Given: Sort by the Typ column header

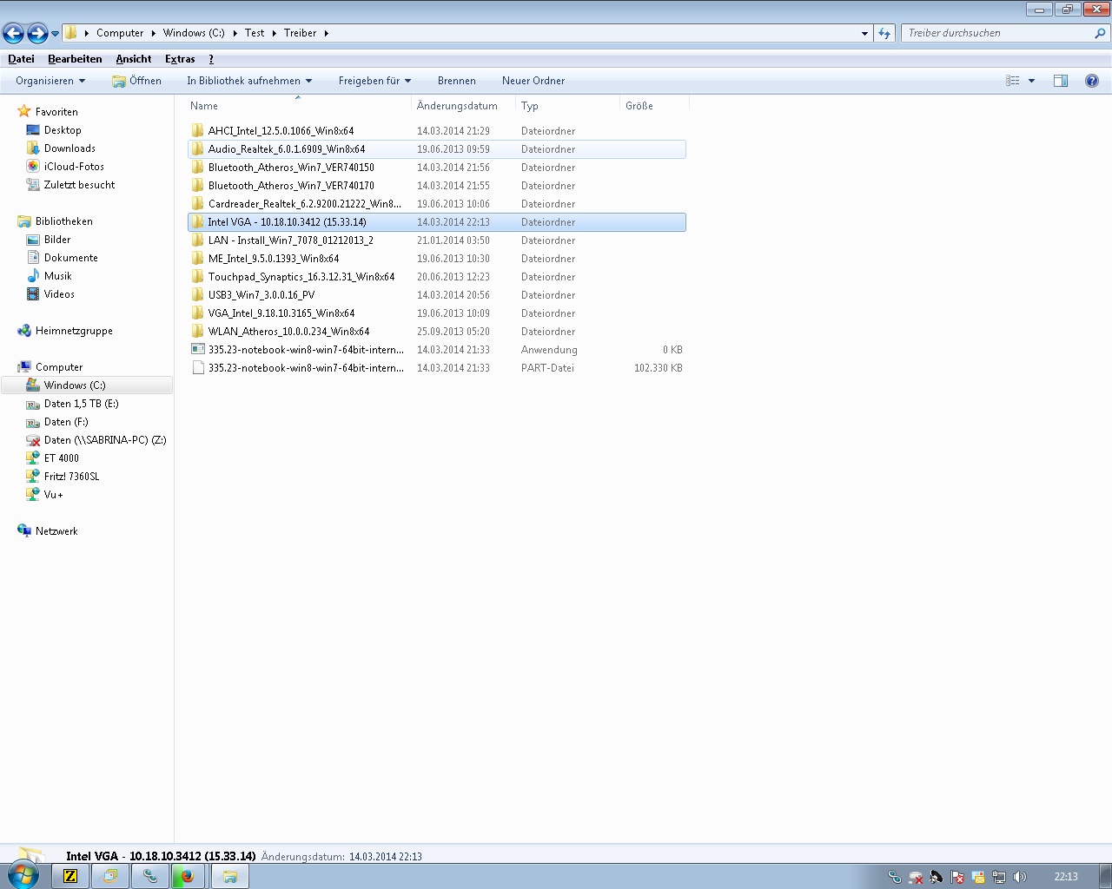Looking at the screenshot, I should [x=567, y=106].
